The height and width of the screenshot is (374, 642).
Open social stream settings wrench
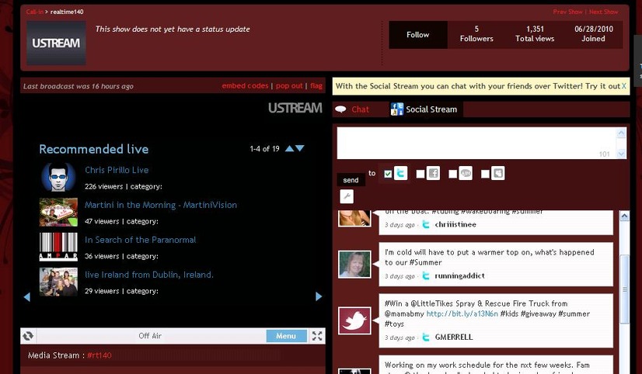click(x=347, y=196)
